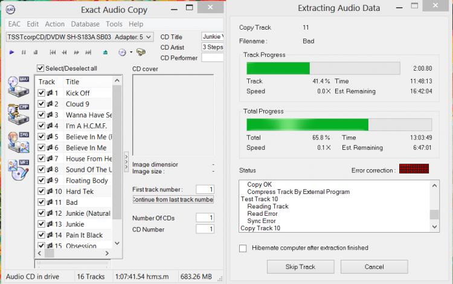Click the empty CD cover image area

[173, 115]
